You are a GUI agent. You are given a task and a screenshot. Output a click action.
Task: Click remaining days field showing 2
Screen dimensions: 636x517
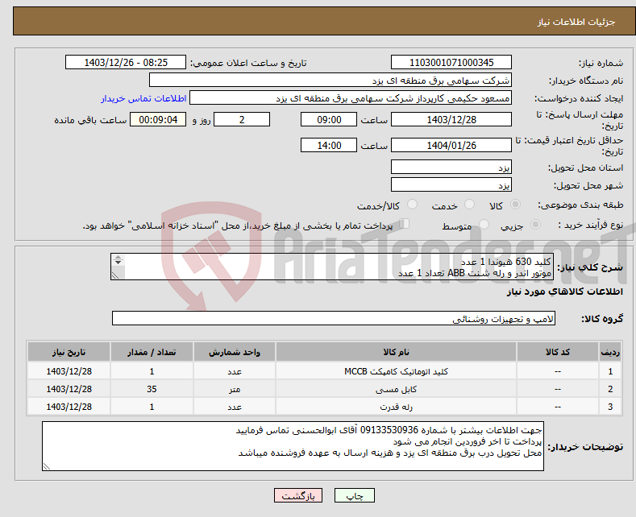pos(242,119)
